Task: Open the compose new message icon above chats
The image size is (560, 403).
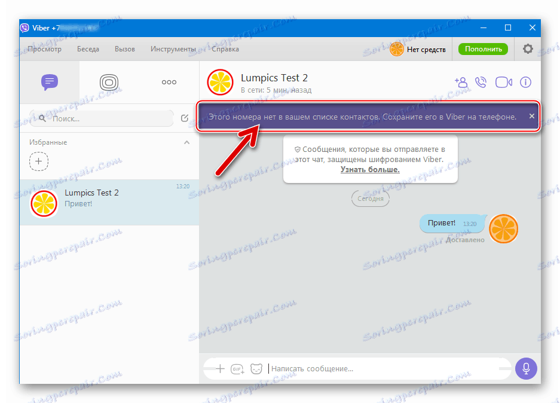Action: [185, 118]
